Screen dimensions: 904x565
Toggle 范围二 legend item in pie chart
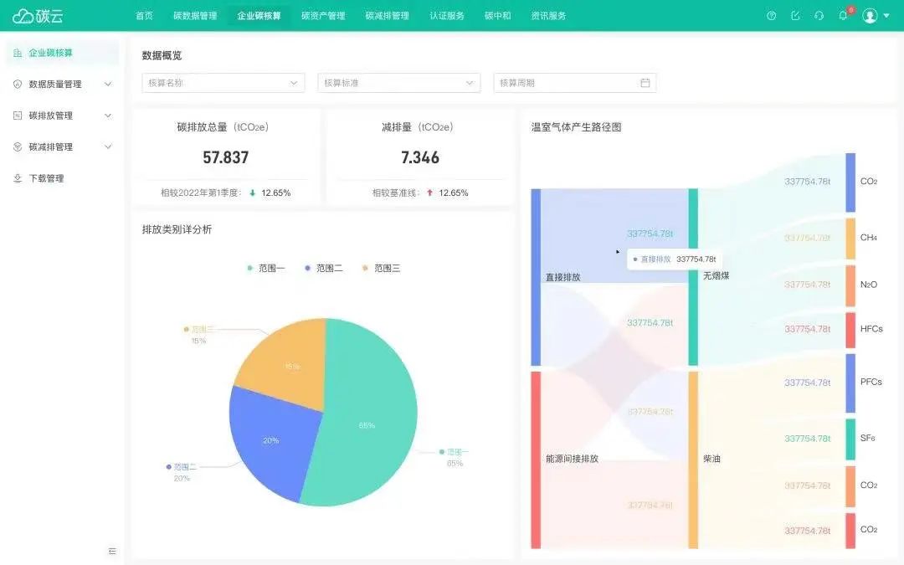[323, 268]
